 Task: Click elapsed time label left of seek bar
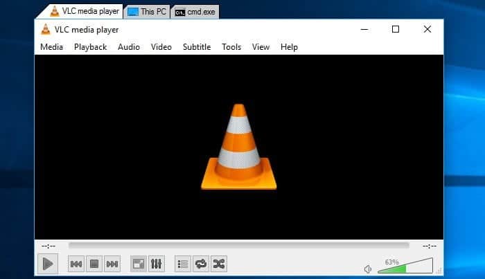pos(48,246)
